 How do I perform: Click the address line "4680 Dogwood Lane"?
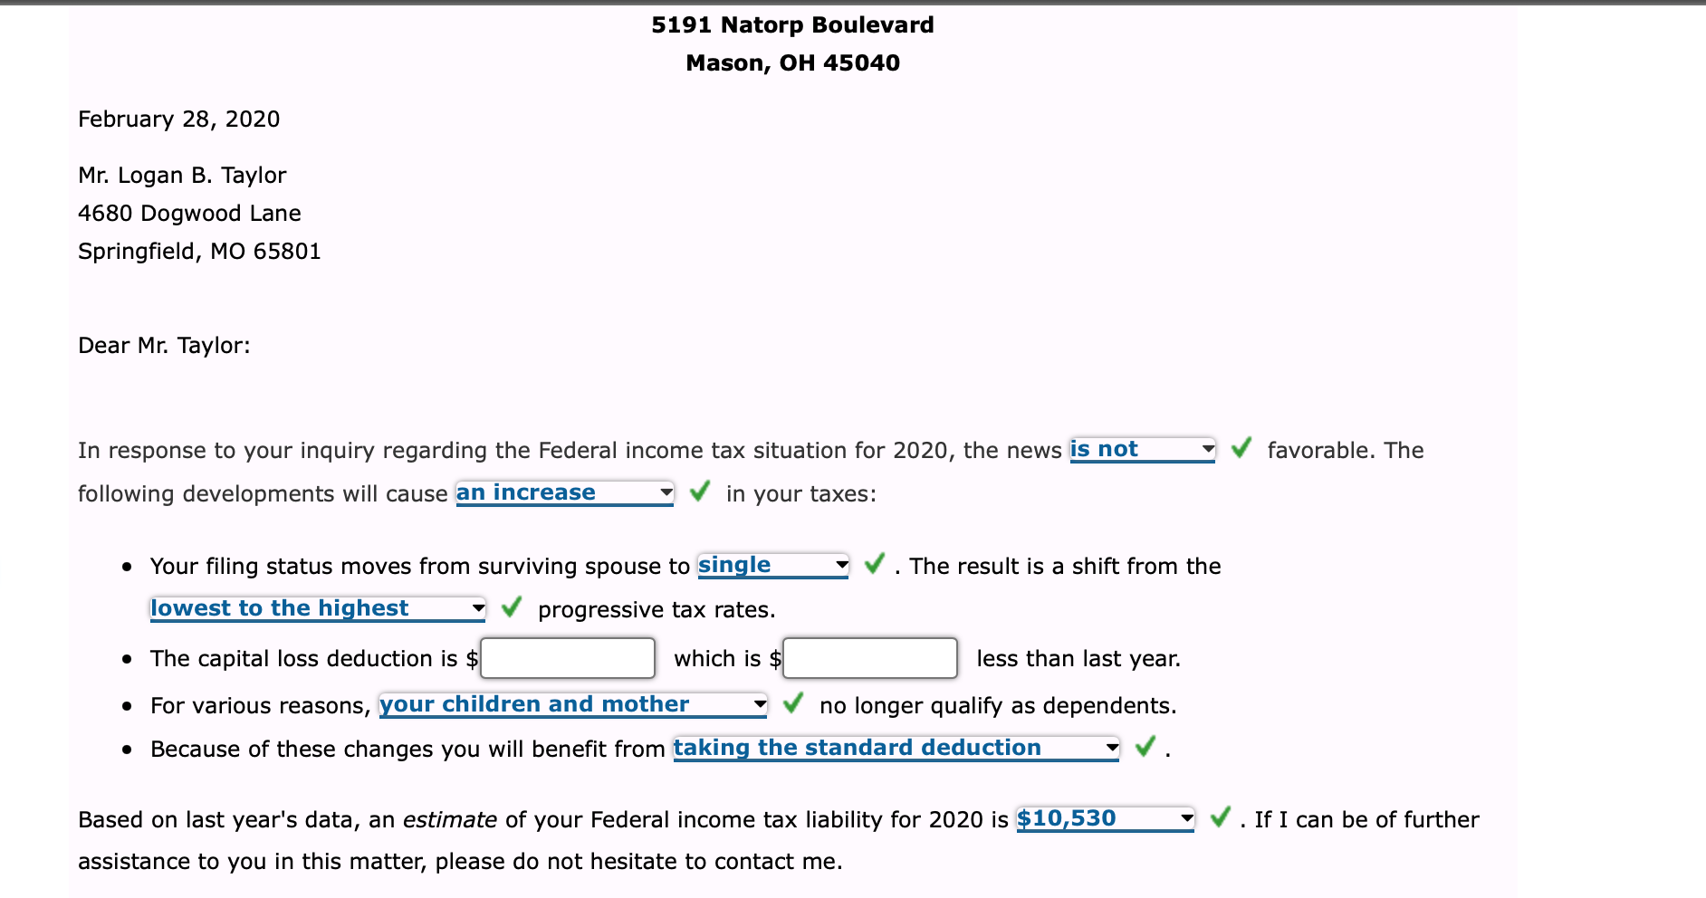point(189,214)
